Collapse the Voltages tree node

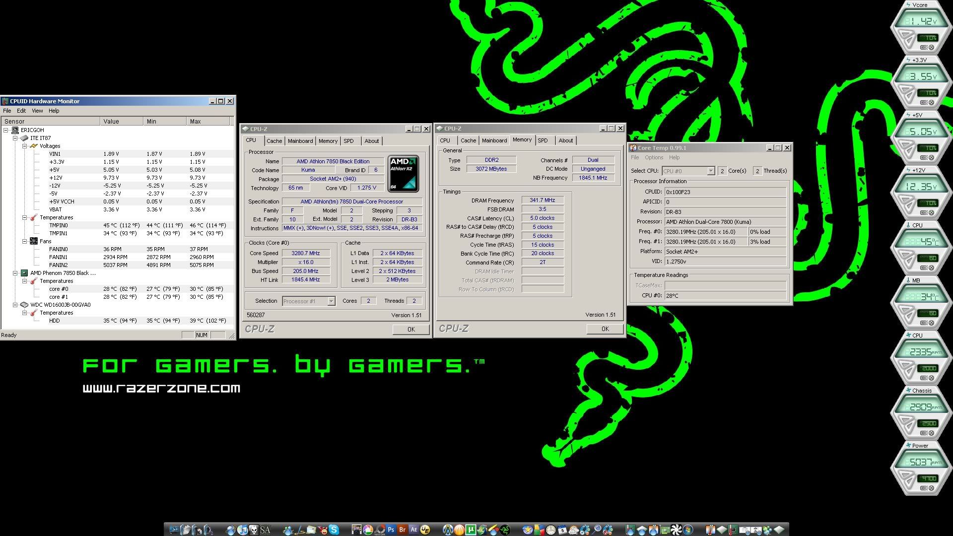pyautogui.click(x=24, y=146)
